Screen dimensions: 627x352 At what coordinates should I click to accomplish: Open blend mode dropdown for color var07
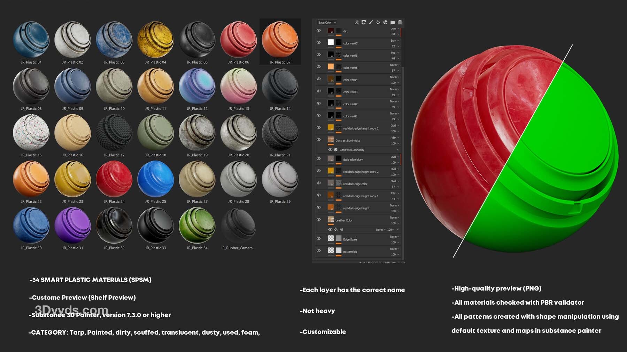click(x=395, y=41)
